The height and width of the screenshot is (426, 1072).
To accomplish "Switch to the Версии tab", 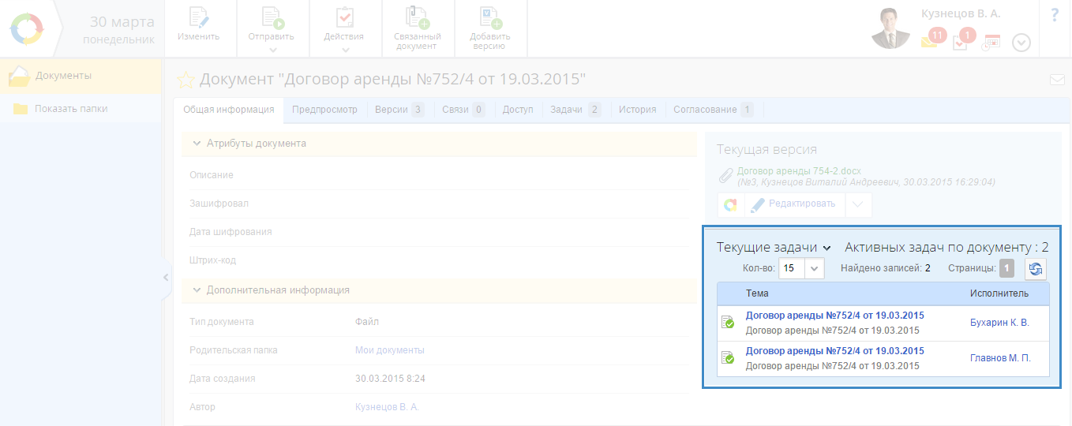I will (399, 110).
